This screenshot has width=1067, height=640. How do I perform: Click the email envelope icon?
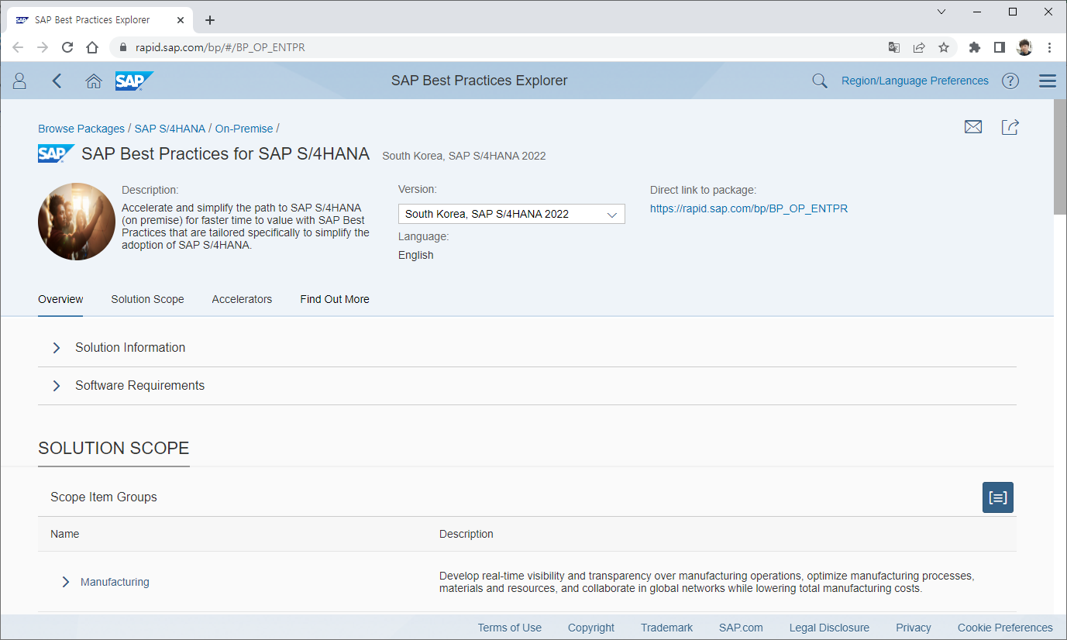(973, 126)
